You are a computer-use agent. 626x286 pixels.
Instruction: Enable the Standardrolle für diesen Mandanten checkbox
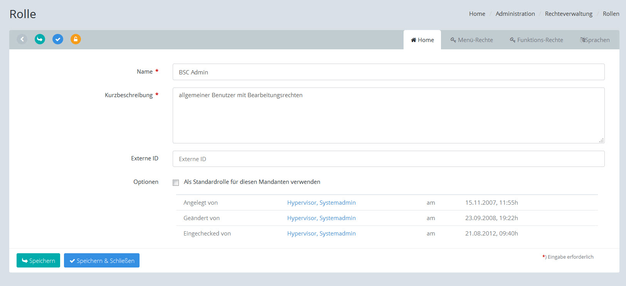176,183
